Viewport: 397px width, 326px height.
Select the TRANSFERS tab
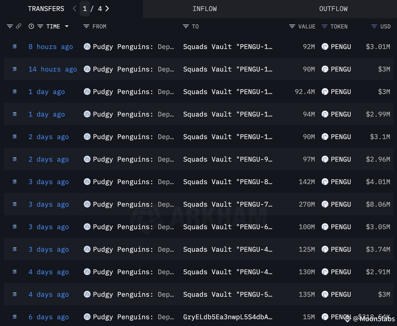(46, 9)
